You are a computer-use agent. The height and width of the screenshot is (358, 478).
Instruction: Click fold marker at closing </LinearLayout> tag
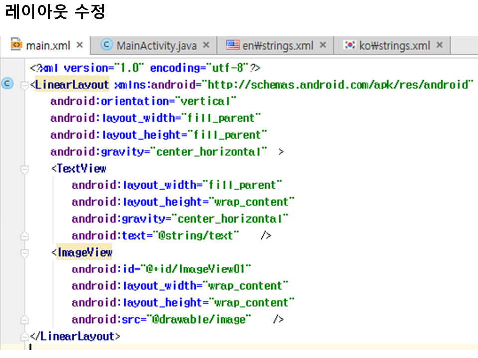tap(24, 337)
